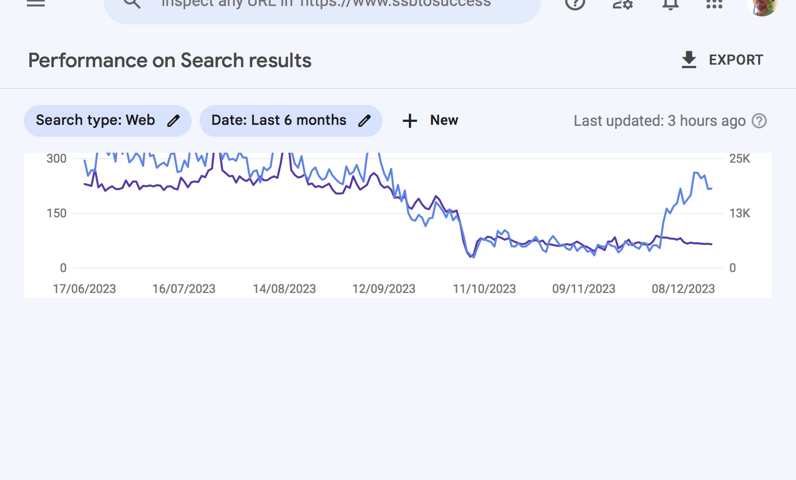Open the Google apps grid
The image size is (796, 480).
click(714, 3)
